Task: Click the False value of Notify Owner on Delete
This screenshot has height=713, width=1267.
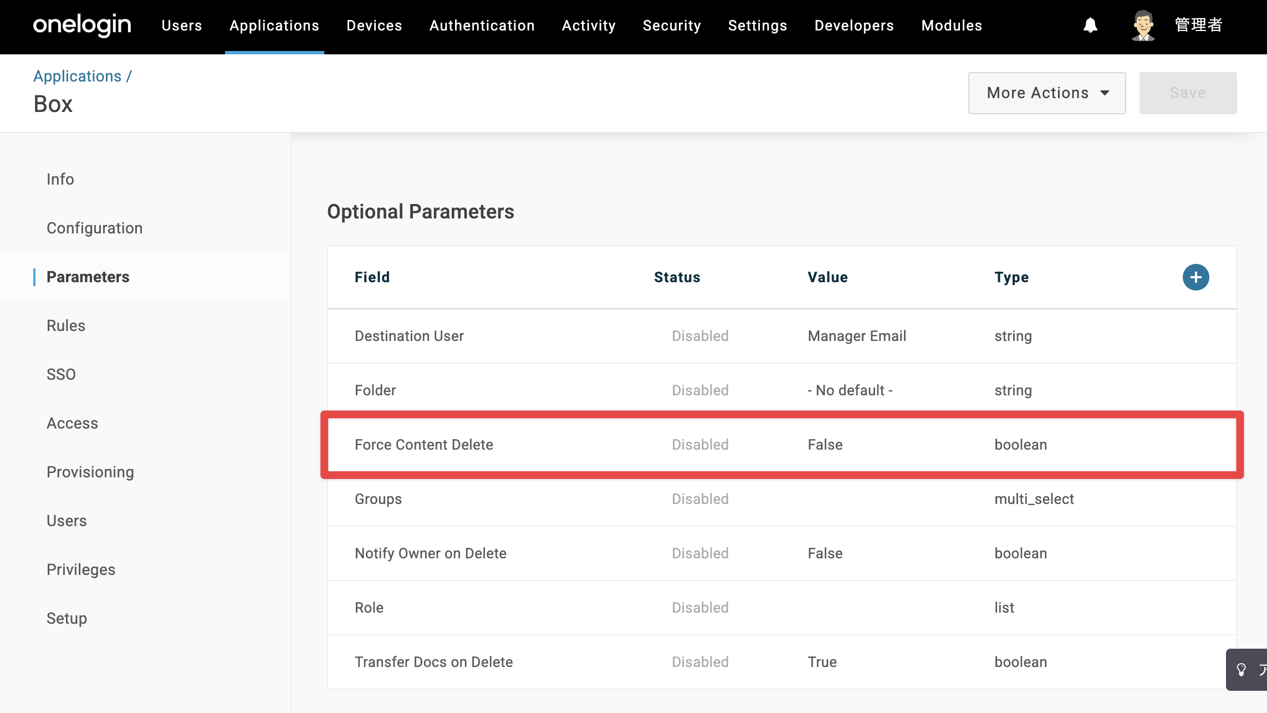Action: (x=825, y=553)
